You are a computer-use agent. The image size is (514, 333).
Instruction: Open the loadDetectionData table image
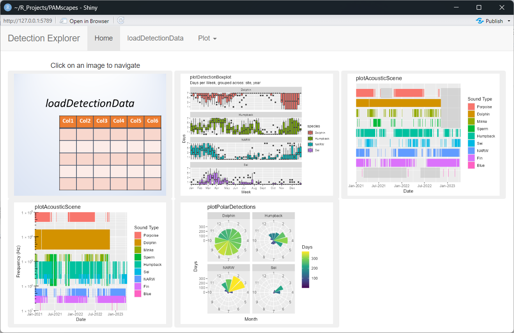pos(90,135)
